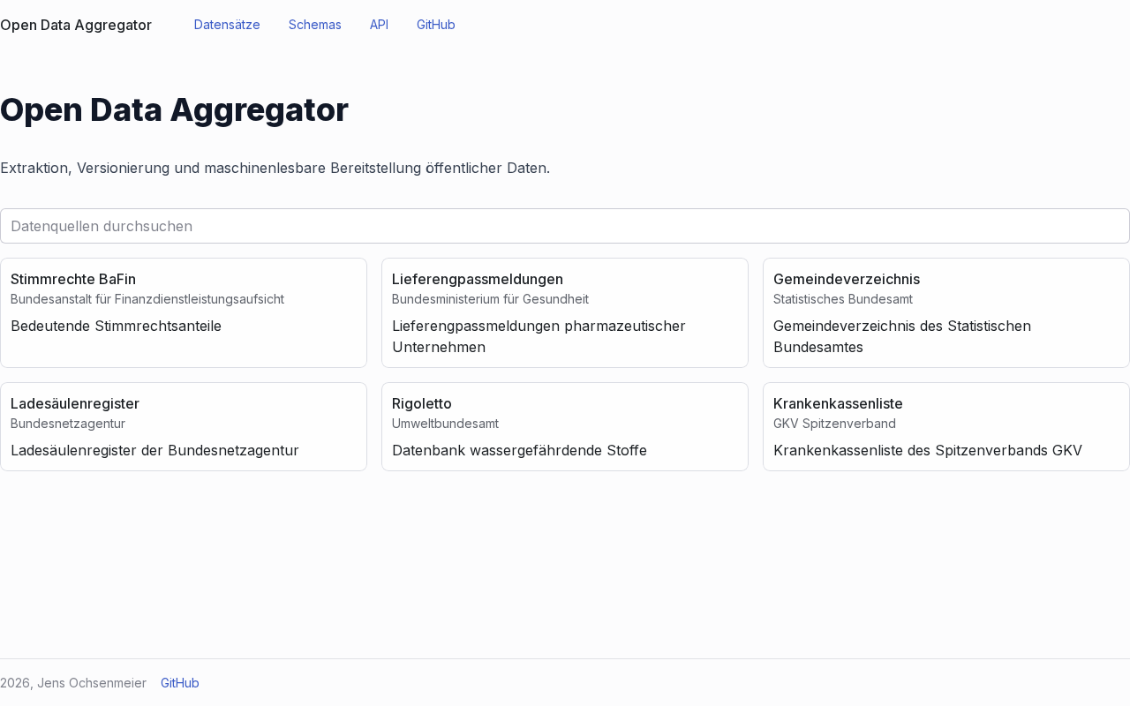
Task: Click the Open Data Aggregator site logo text
Action: [x=76, y=25]
